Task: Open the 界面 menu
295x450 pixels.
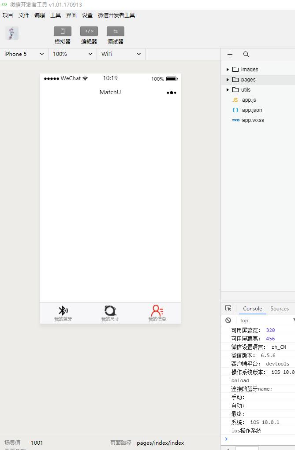Action: point(71,15)
